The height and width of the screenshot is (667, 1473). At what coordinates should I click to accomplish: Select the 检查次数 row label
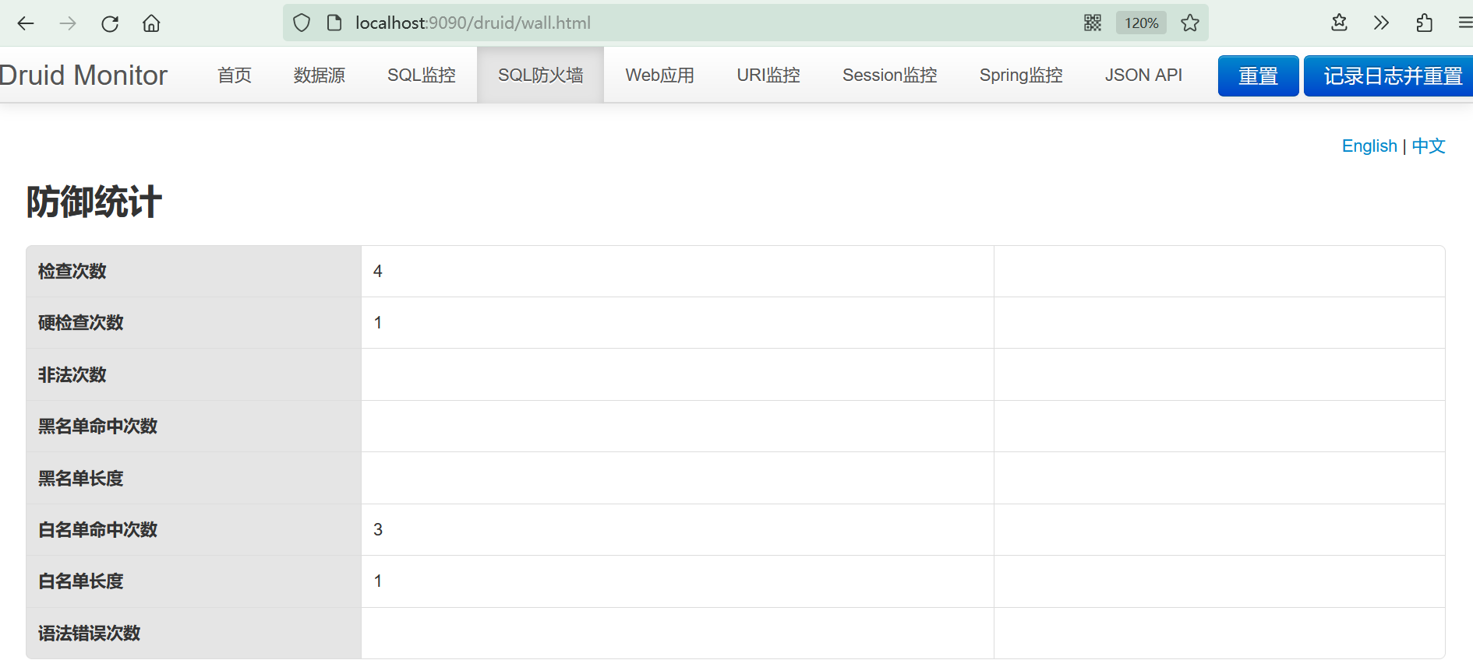[72, 271]
